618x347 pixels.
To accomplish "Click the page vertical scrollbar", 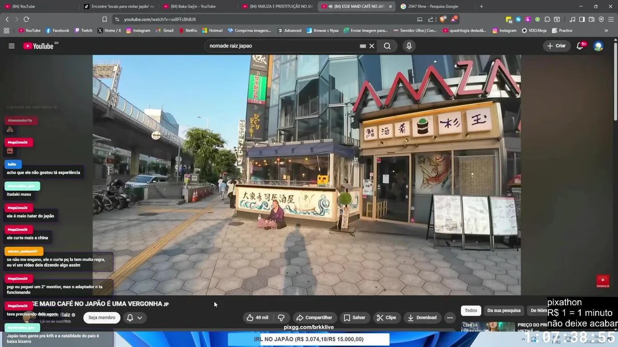I will (x=615, y=82).
